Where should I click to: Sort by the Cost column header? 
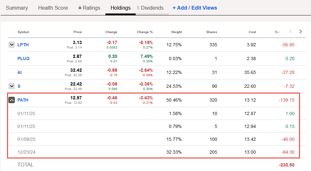click(x=252, y=32)
